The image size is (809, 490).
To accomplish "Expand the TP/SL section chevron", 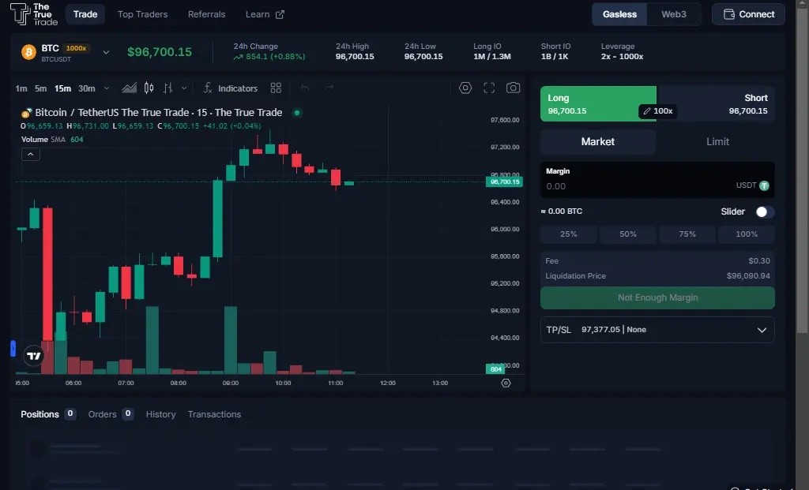I will click(762, 330).
